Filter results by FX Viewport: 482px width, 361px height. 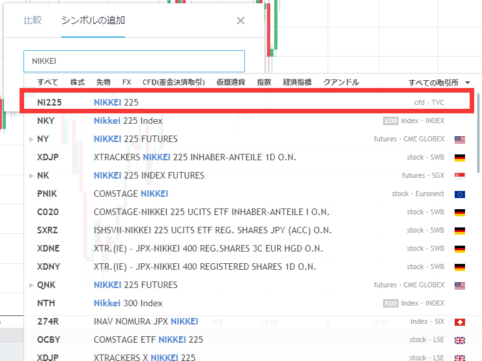click(126, 82)
